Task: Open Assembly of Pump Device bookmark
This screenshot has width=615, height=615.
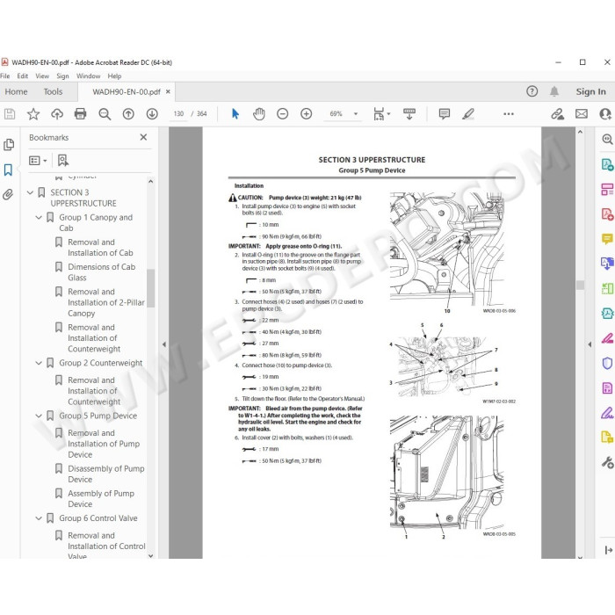Action: click(101, 498)
